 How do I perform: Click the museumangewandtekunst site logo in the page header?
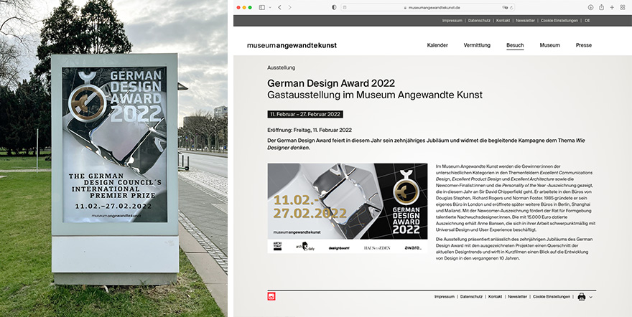[x=292, y=45]
